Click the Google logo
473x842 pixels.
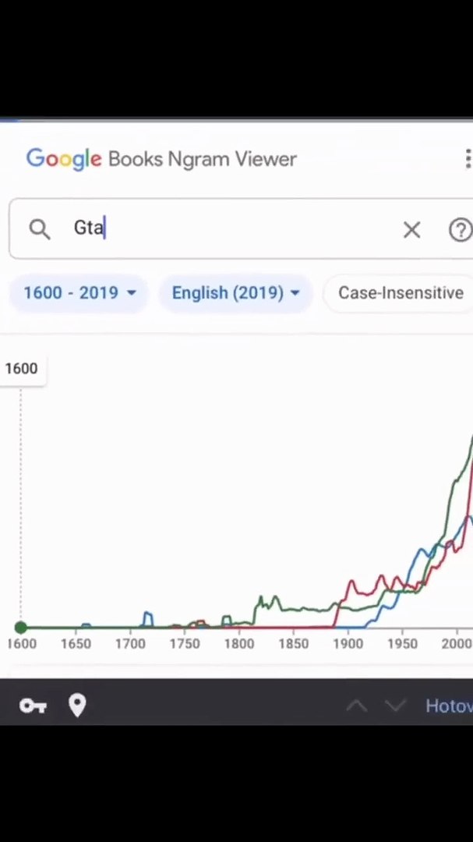tap(64, 160)
